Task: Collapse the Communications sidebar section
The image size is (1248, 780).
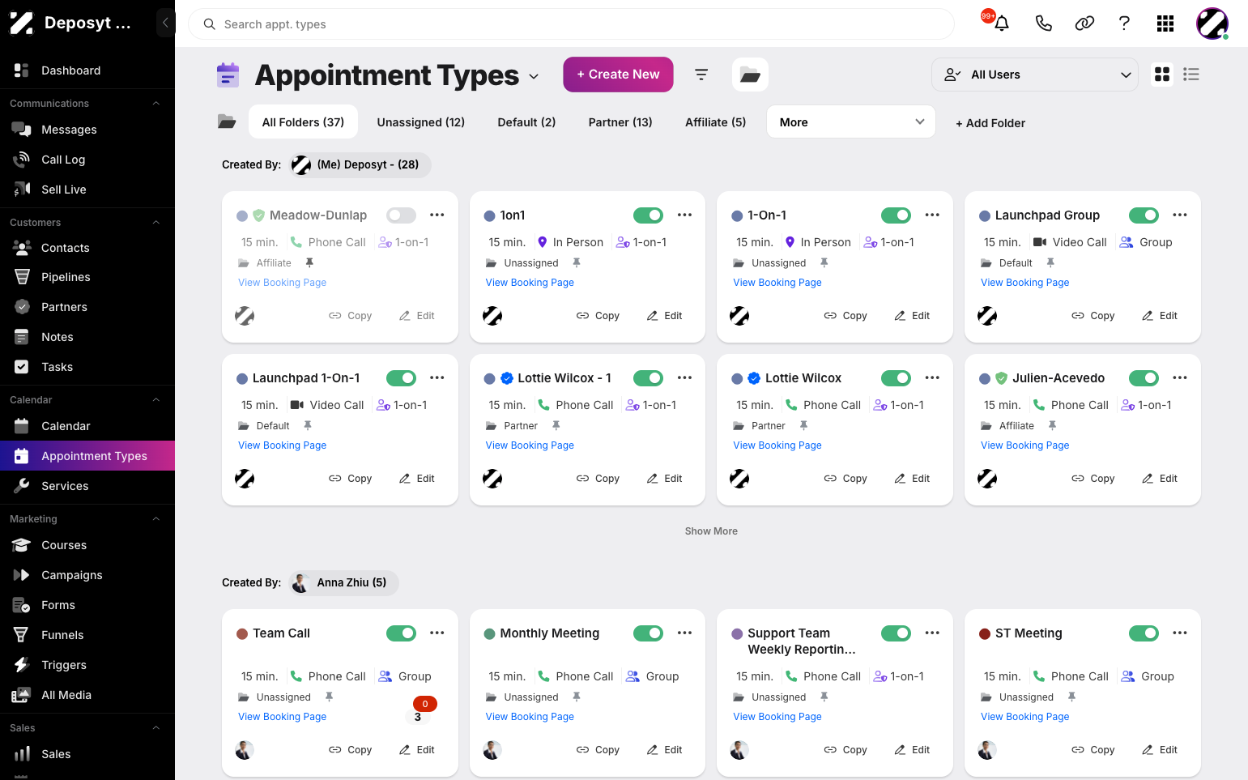Action: (156, 104)
